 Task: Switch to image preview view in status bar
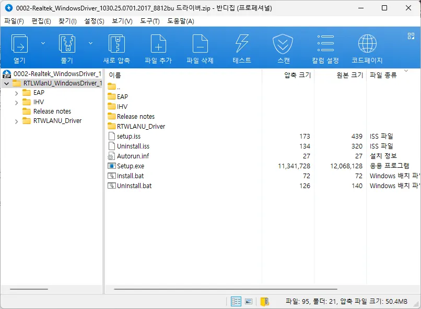[x=249, y=302]
